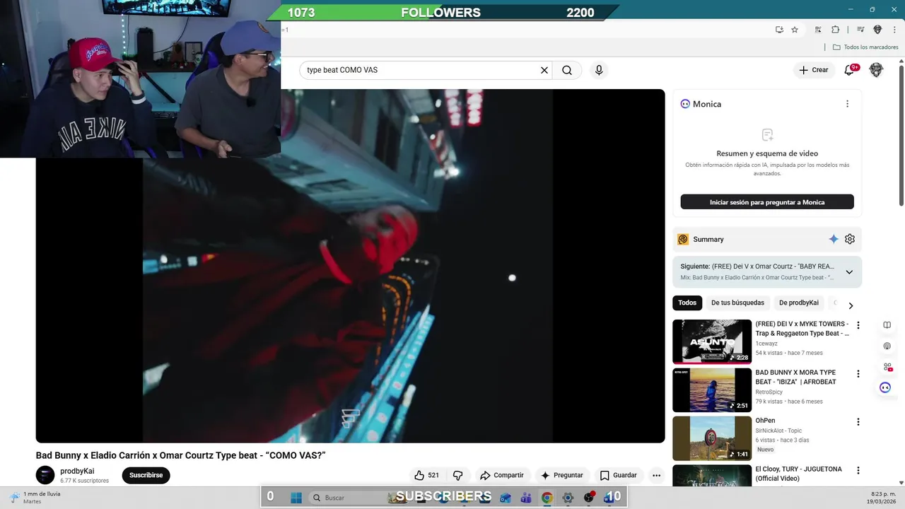905x509 pixels.
Task: Open options menu for 'OhPen' video
Action: (x=858, y=422)
